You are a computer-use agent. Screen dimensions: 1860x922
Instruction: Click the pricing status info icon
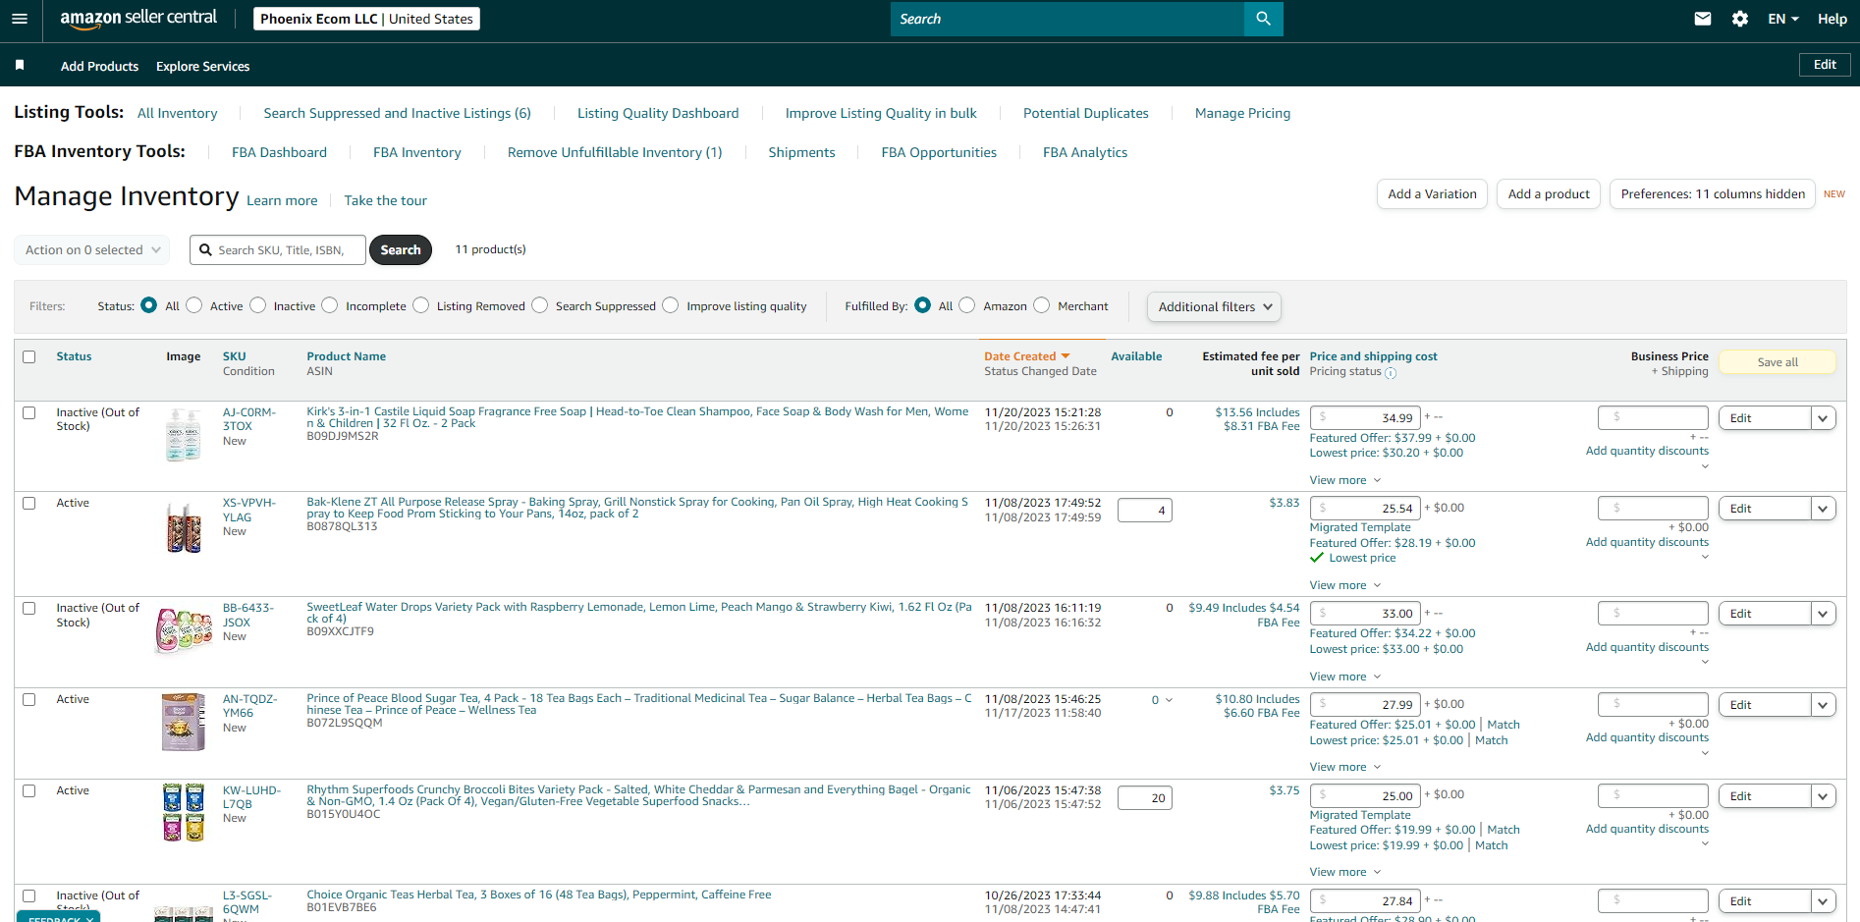click(x=1391, y=373)
